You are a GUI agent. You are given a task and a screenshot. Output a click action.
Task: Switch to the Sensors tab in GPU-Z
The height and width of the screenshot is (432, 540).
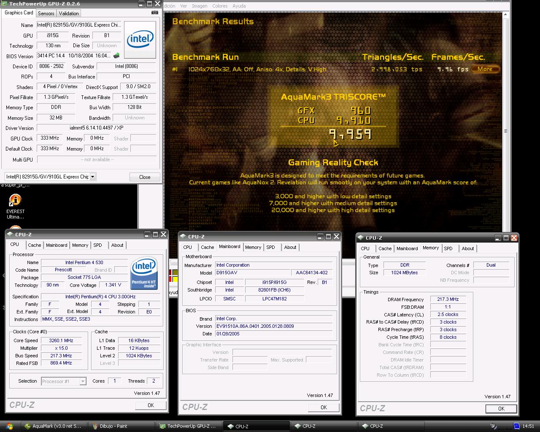46,13
